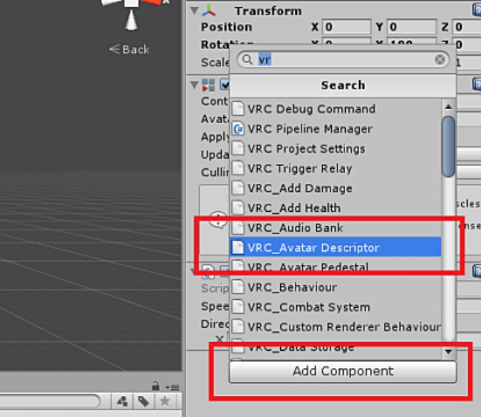481x417 pixels.
Task: Click the search by type icon
Action: coord(123,401)
